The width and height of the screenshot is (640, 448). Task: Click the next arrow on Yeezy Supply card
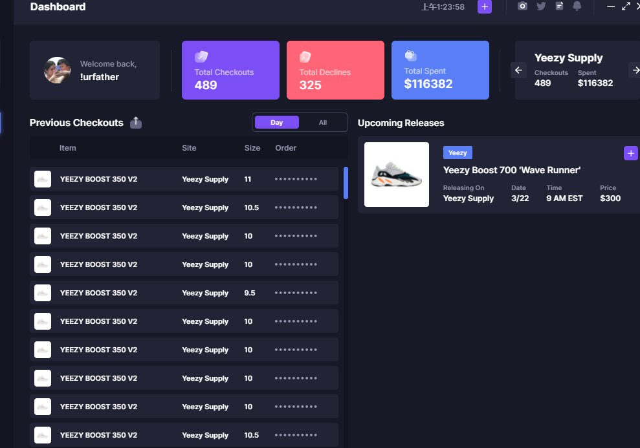[x=635, y=70]
